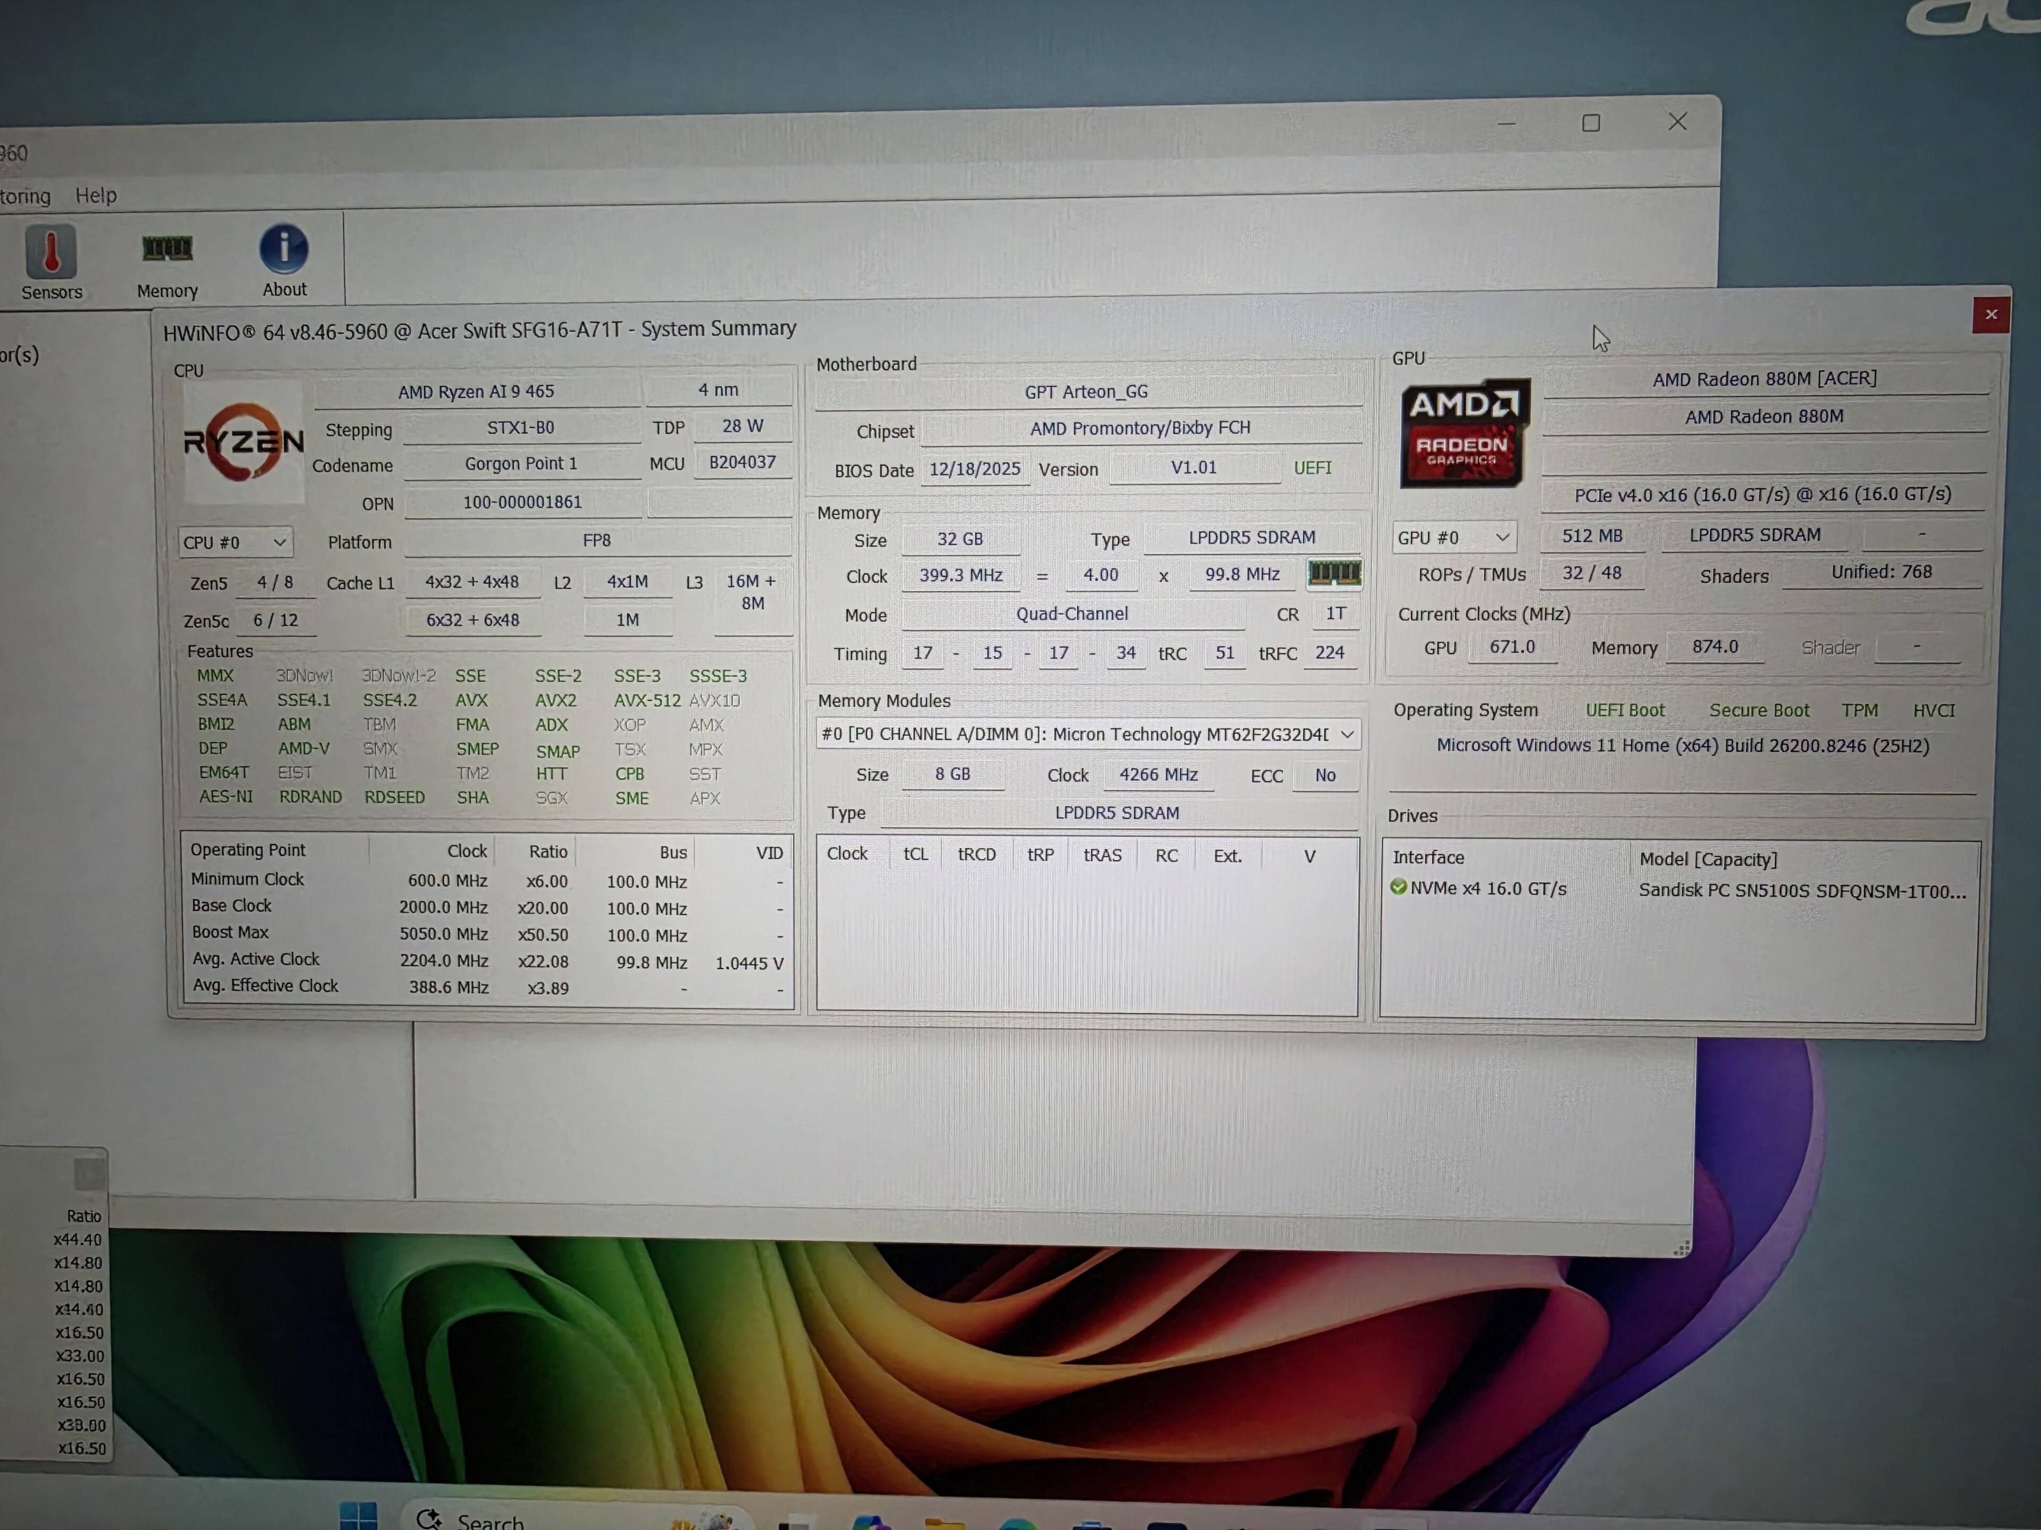Open the About info icon
Image resolution: width=2041 pixels, height=1530 pixels.
click(x=283, y=249)
